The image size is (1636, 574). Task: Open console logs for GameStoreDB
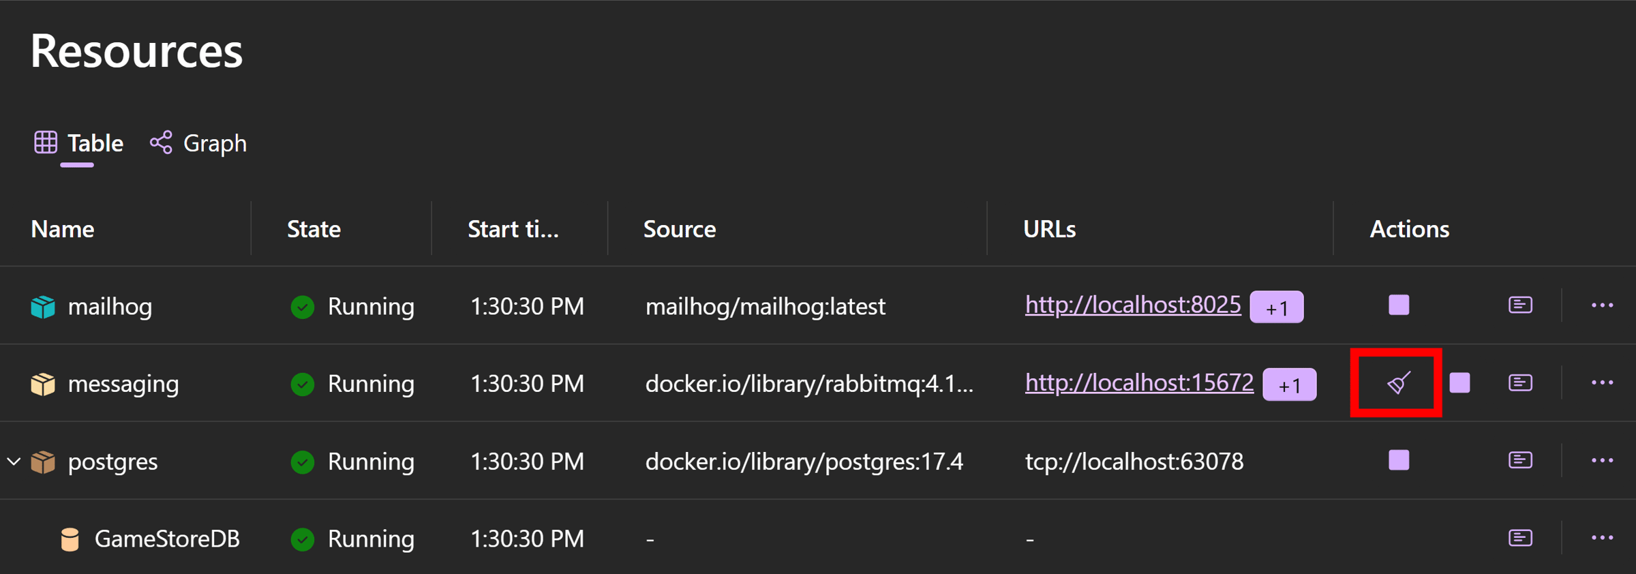pyautogui.click(x=1520, y=538)
